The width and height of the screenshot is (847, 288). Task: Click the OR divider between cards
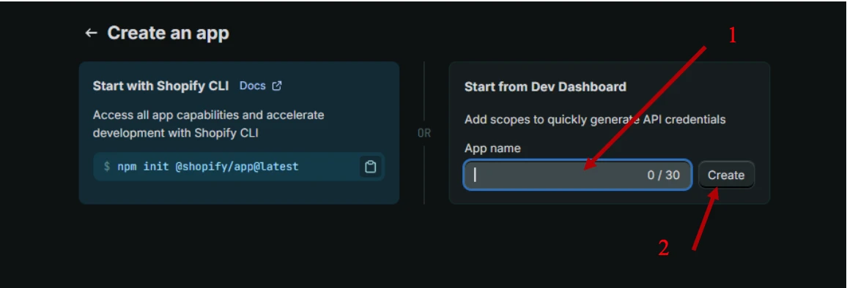point(424,133)
